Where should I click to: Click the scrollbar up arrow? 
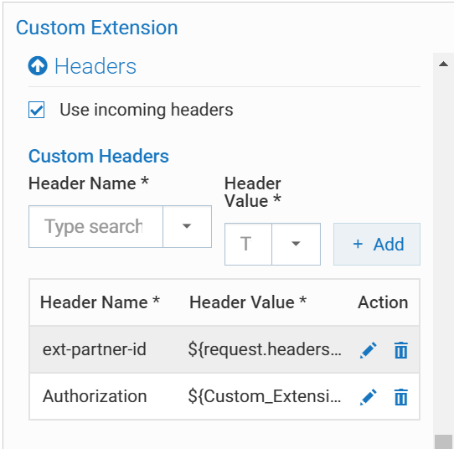coord(443,64)
